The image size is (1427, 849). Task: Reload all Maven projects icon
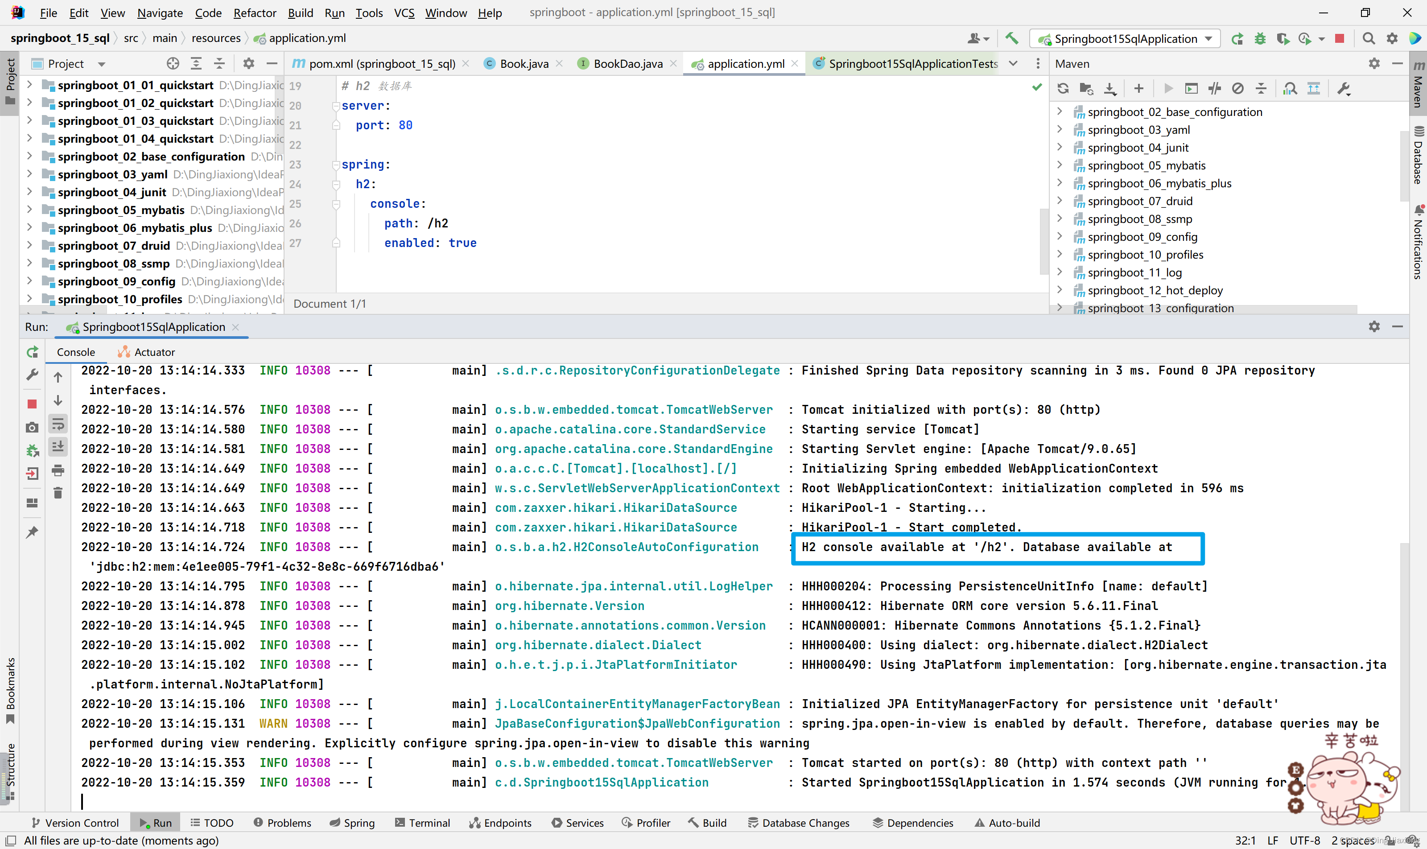[1063, 89]
